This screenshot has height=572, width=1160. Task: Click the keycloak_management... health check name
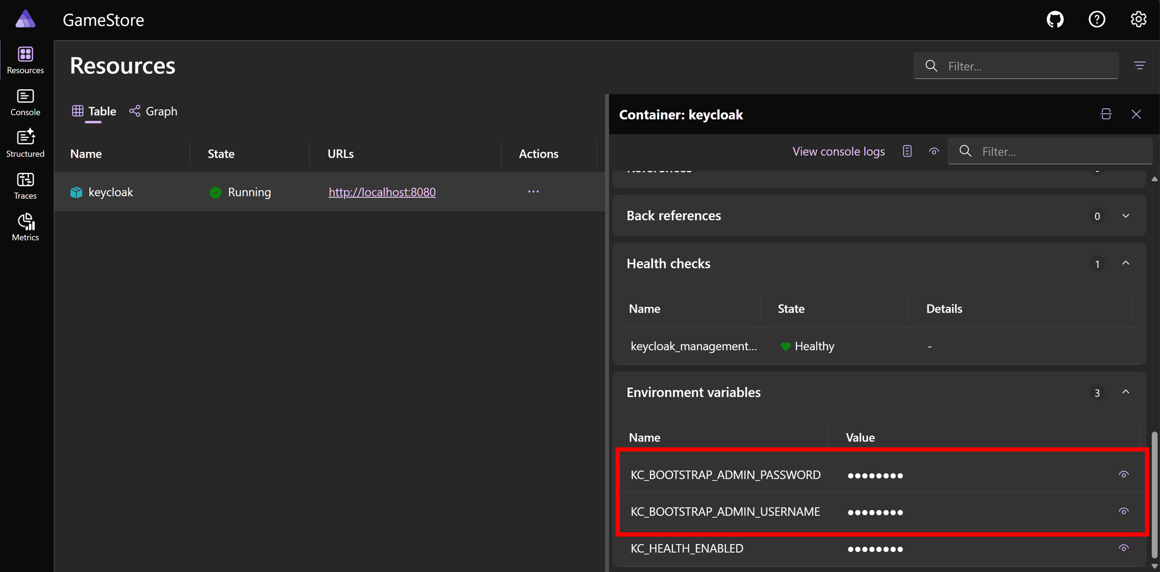(694, 346)
